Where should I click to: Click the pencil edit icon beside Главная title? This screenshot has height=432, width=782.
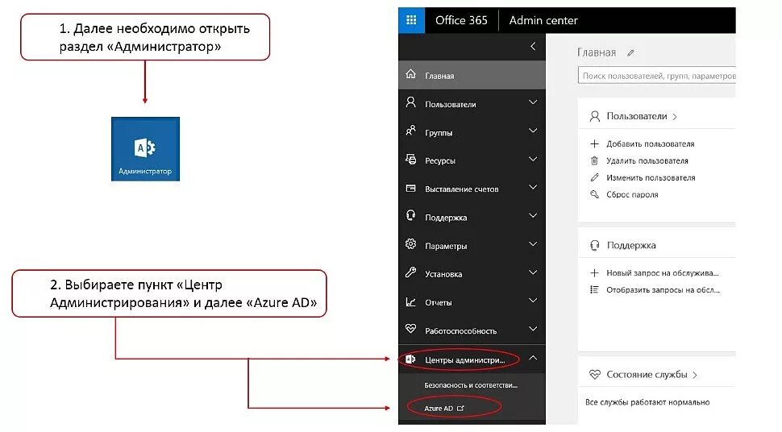(630, 52)
